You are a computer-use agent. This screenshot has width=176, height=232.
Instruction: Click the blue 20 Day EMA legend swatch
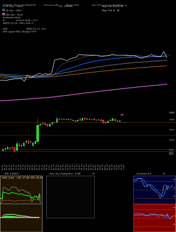(x=4, y=6)
